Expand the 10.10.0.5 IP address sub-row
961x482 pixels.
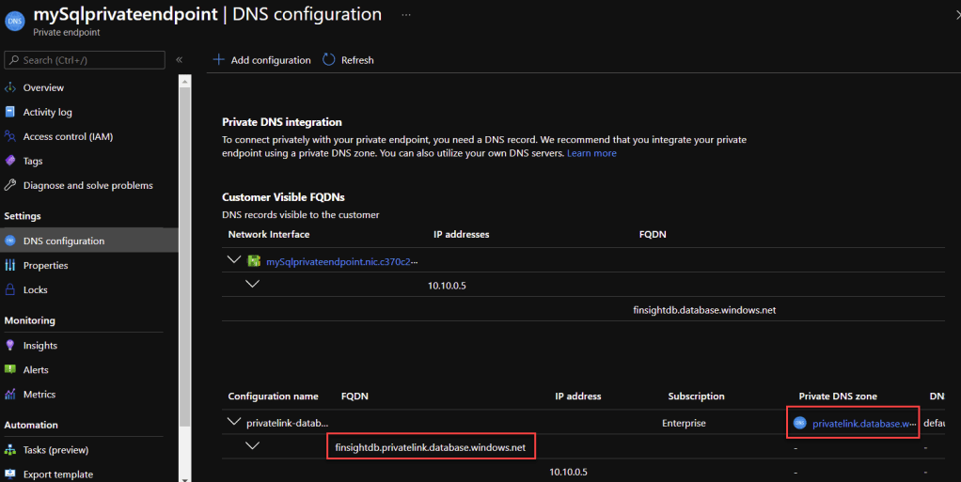coord(252,284)
